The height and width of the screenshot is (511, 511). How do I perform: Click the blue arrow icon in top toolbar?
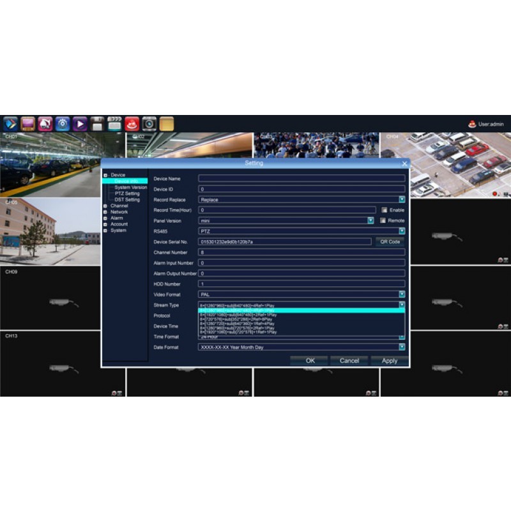10,124
